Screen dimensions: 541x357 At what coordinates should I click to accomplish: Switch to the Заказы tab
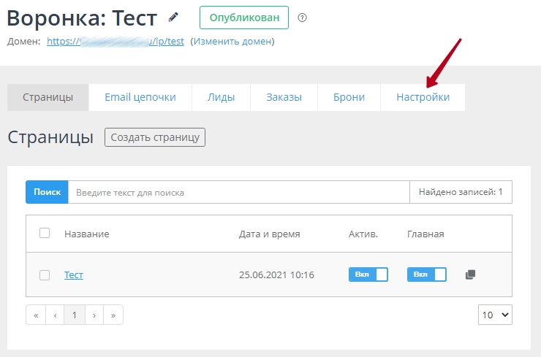point(284,98)
